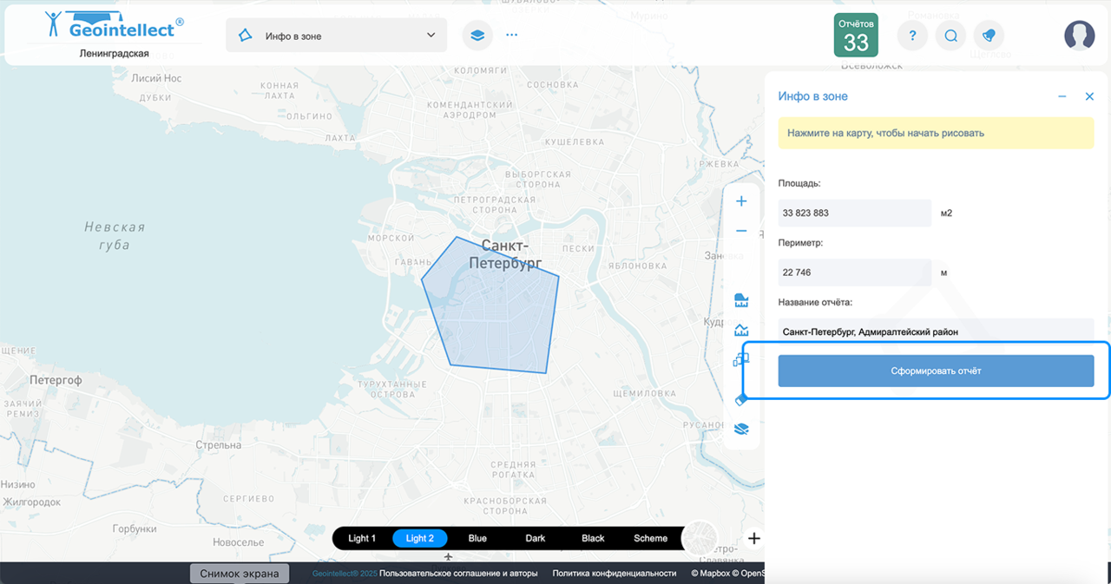
Task: Switch map style to Light 1
Action: tap(362, 538)
